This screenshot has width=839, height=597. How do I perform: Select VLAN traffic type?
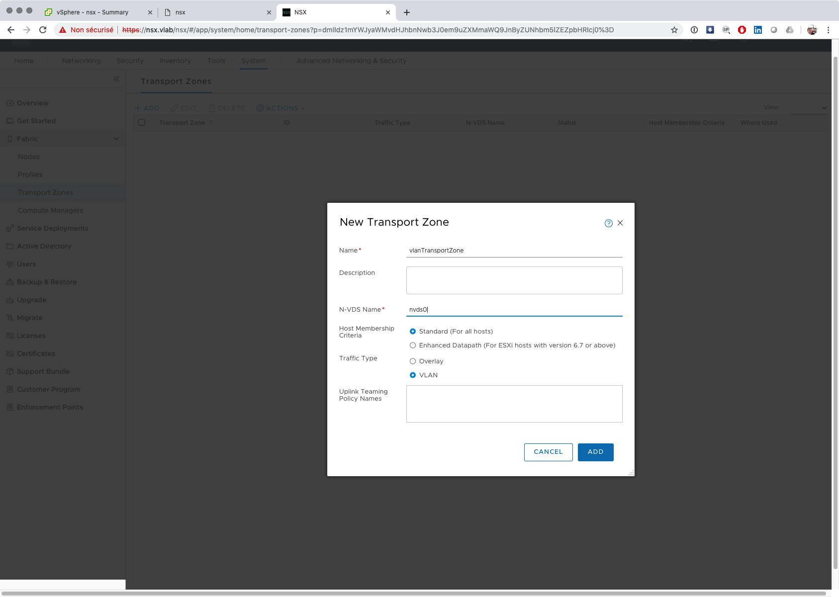click(x=413, y=375)
